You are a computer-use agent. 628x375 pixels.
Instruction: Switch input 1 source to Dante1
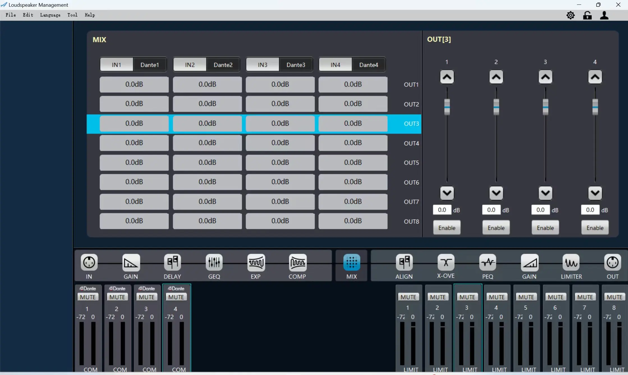point(149,65)
